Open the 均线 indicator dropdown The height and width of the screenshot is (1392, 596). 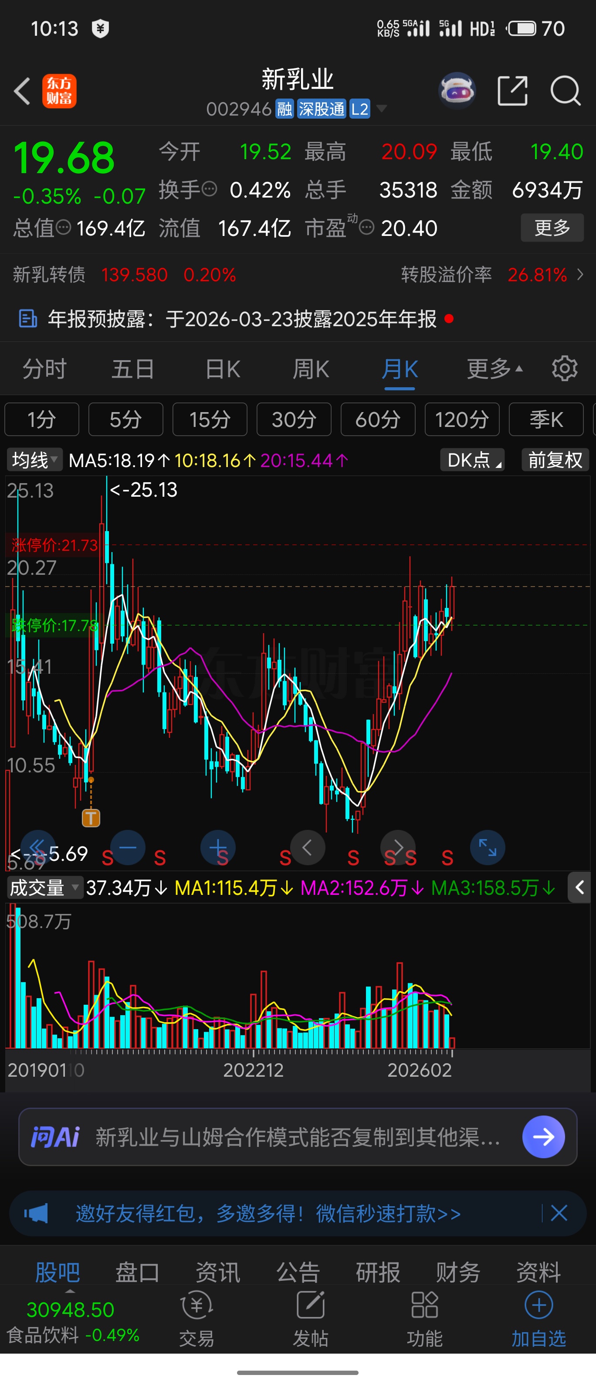[34, 460]
